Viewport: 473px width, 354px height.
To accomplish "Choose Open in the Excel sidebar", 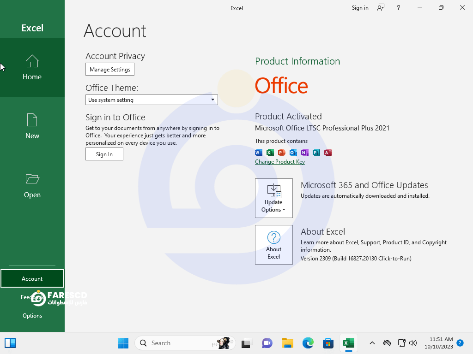I will click(x=32, y=185).
